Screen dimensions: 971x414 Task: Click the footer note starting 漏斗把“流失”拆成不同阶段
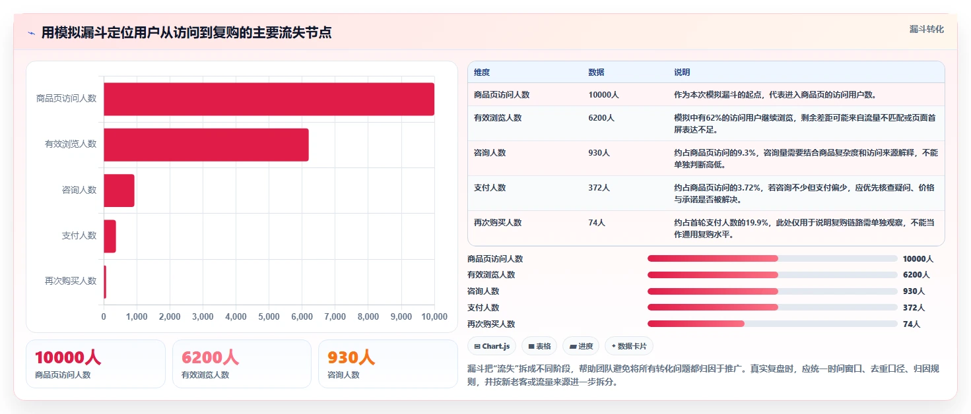[702, 375]
